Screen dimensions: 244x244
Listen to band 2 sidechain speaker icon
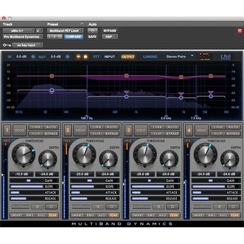[x=98, y=207]
